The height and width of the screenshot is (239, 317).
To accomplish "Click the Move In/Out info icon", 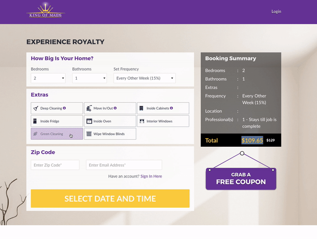I will pos(115,108).
